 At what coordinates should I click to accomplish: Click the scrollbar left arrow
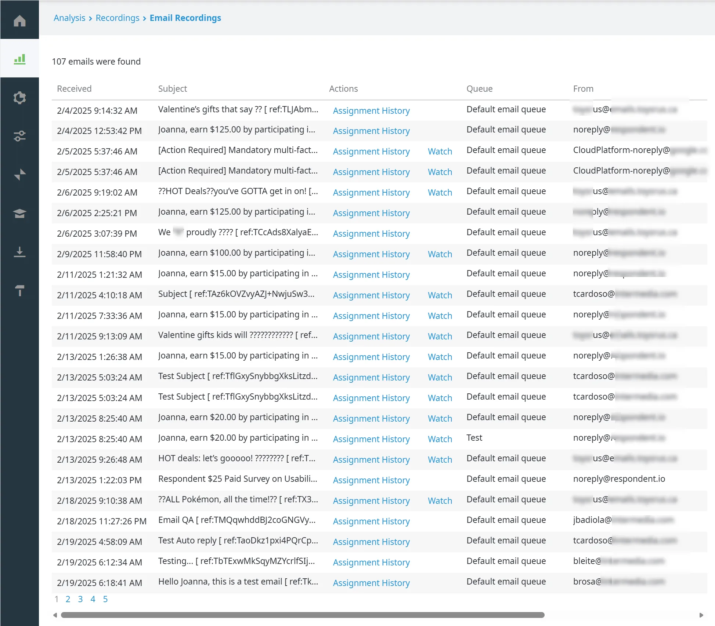[x=55, y=615]
